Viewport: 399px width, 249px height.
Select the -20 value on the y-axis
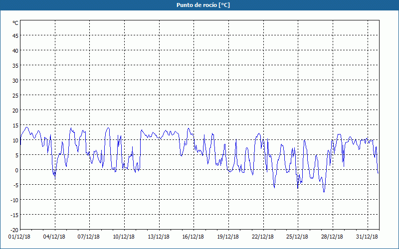[x=14, y=230]
